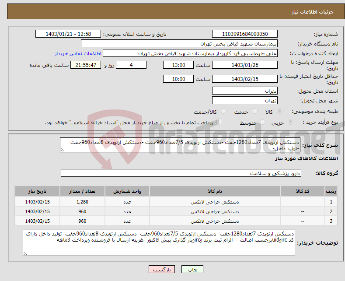345x281 pixels.
Task: Click the ردیف column header
Action: [x=331, y=191]
